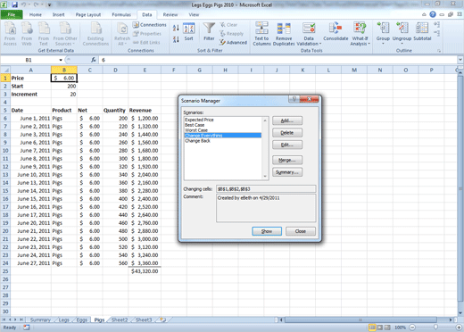The height and width of the screenshot is (332, 464).
Task: Open the Eggs sheet tab
Action: pos(82,320)
